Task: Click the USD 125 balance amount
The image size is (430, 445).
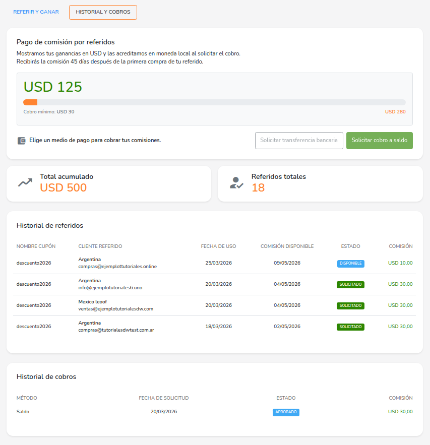Action: 53,87
